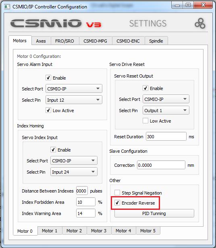Open the CSMIO-ENC tab
The image size is (216, 248).
[x=128, y=41]
